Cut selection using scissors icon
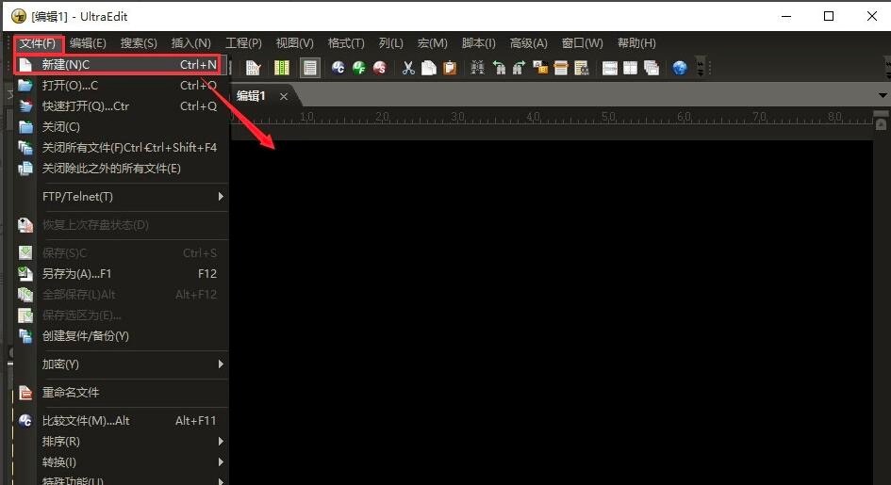The width and height of the screenshot is (891, 485). coord(408,68)
